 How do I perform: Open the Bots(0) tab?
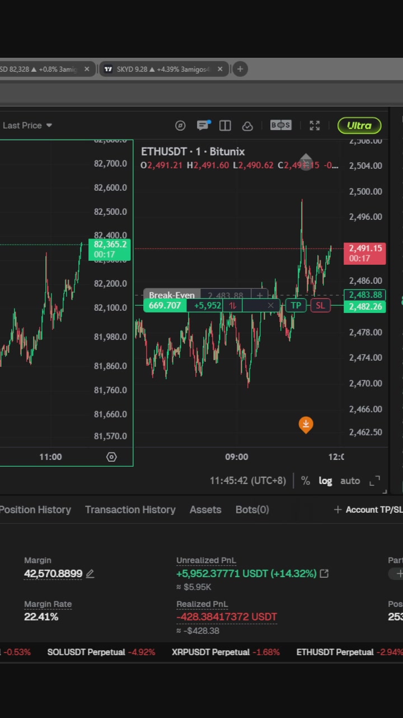coord(252,509)
